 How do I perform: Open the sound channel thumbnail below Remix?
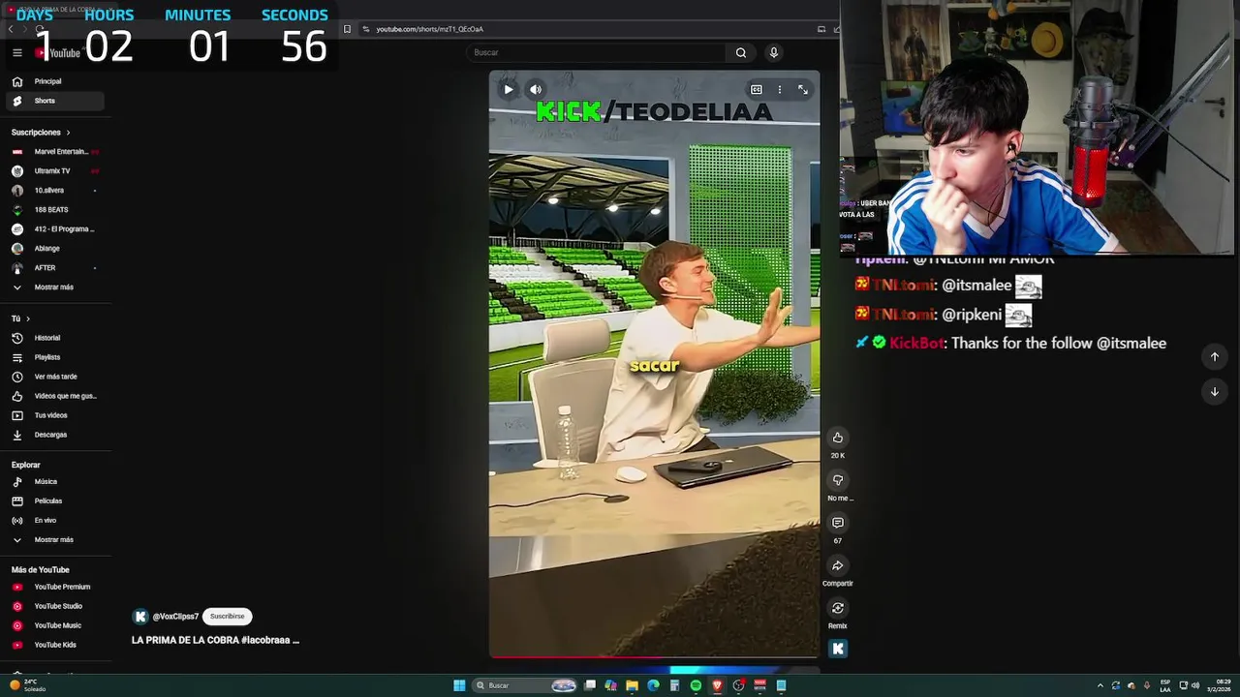(838, 649)
